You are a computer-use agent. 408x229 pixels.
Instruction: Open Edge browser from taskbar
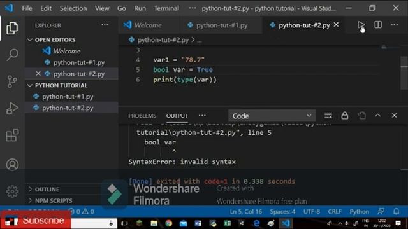(x=256, y=223)
